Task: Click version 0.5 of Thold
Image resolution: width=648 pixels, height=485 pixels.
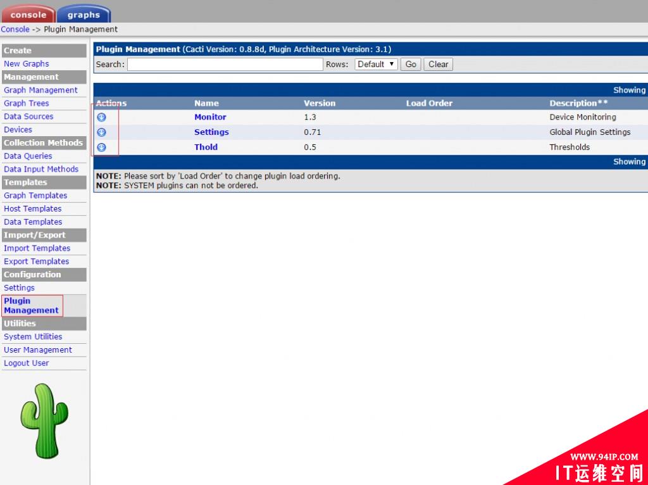Action: pyautogui.click(x=310, y=147)
